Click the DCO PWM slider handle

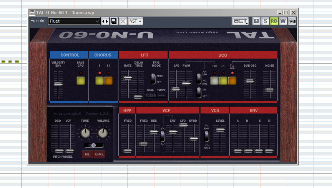click(x=186, y=83)
